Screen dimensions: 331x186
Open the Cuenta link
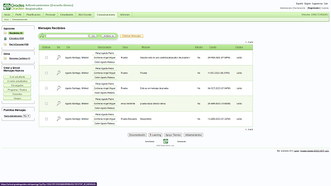tap(325, 8)
